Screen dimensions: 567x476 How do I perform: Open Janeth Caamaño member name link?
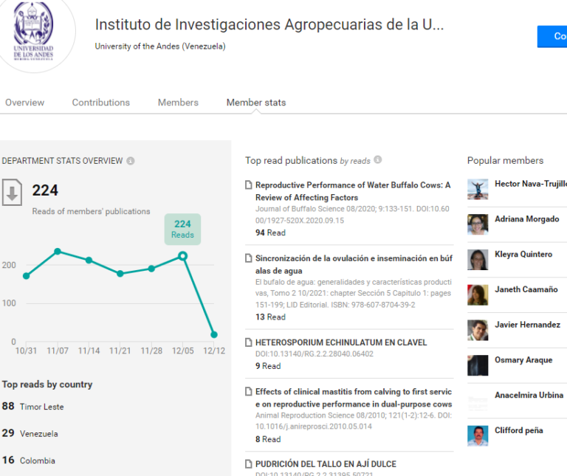coord(526,289)
